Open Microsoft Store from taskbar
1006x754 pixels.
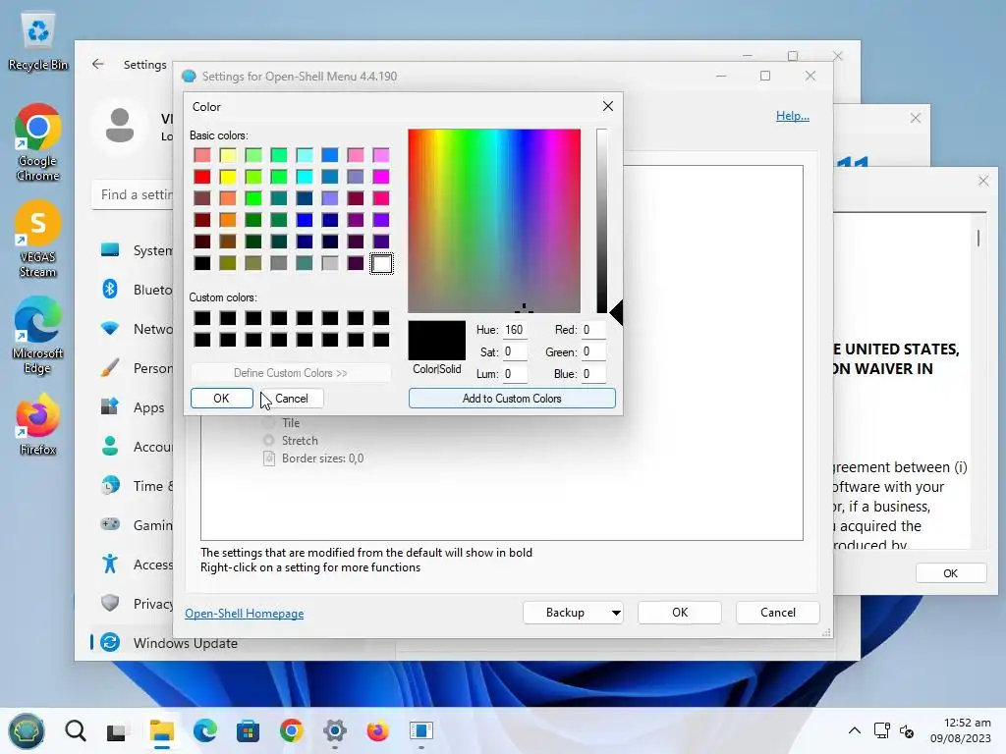[x=248, y=730]
